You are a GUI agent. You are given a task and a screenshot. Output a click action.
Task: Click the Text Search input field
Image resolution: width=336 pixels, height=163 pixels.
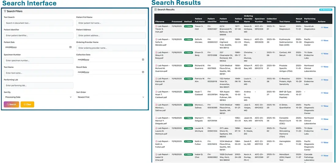(x=38, y=23)
